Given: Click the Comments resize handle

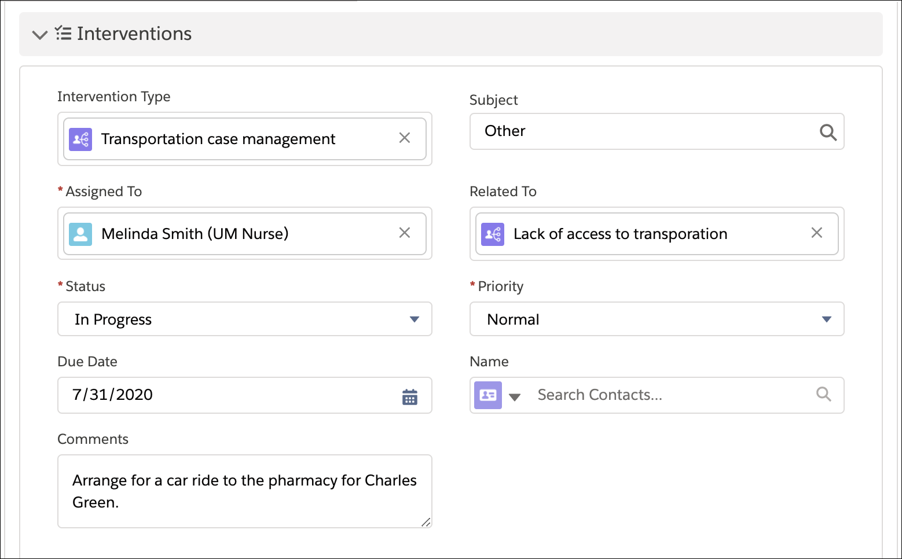Looking at the screenshot, I should pos(426,522).
